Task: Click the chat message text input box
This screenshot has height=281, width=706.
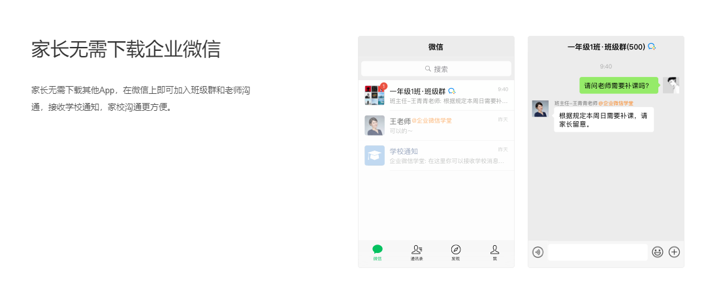Action: click(597, 252)
